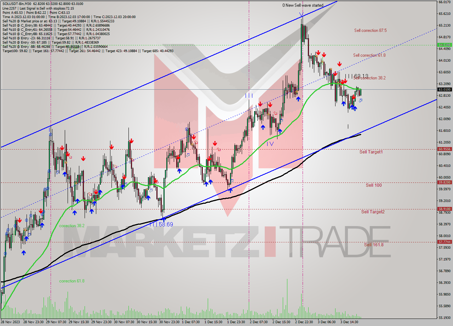Viewport: 453px width, 326px height.
Task: Click the red 60.9556 price level tag
Action: 445,149
